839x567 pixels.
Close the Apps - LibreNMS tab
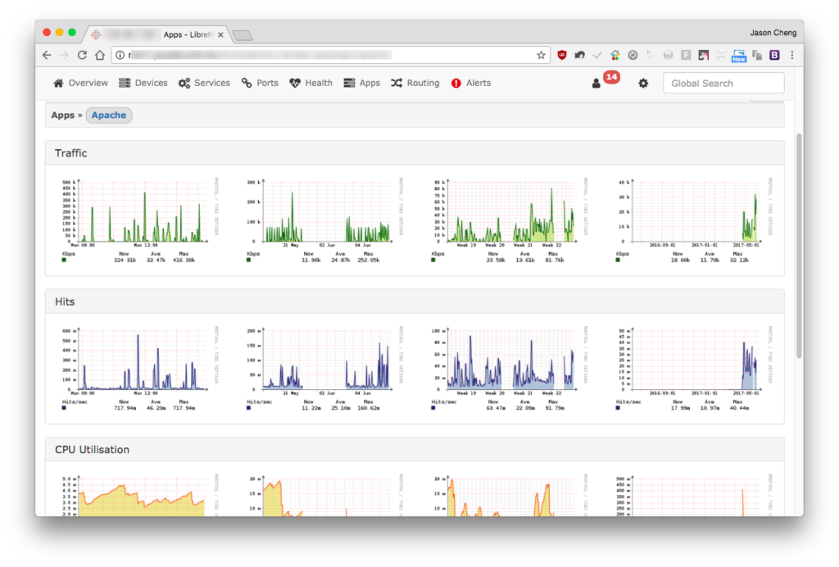pyautogui.click(x=220, y=34)
